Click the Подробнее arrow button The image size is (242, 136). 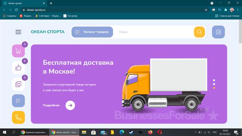click(x=70, y=105)
